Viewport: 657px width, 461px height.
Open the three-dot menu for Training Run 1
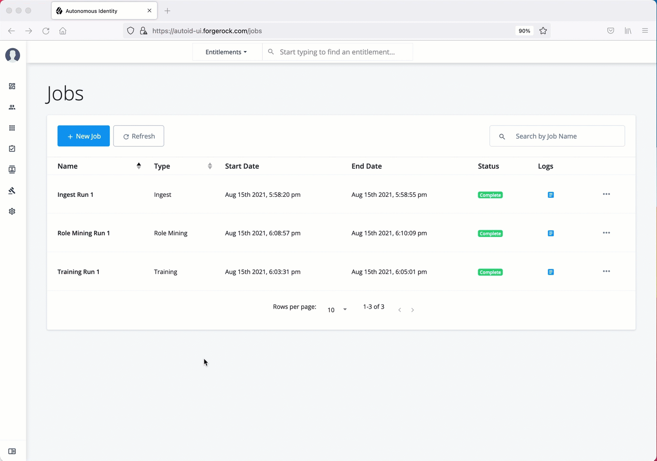point(606,271)
